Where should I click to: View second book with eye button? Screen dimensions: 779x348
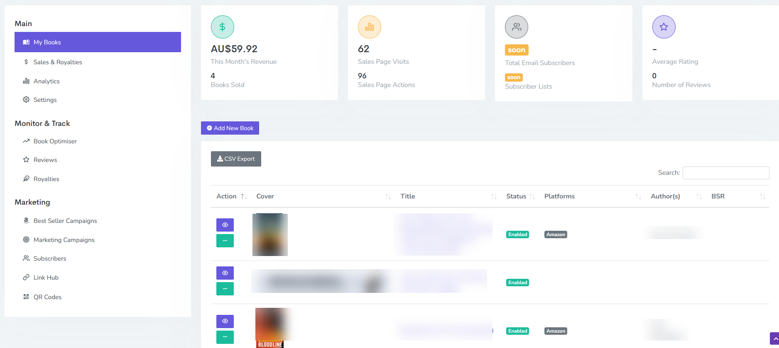(x=225, y=273)
